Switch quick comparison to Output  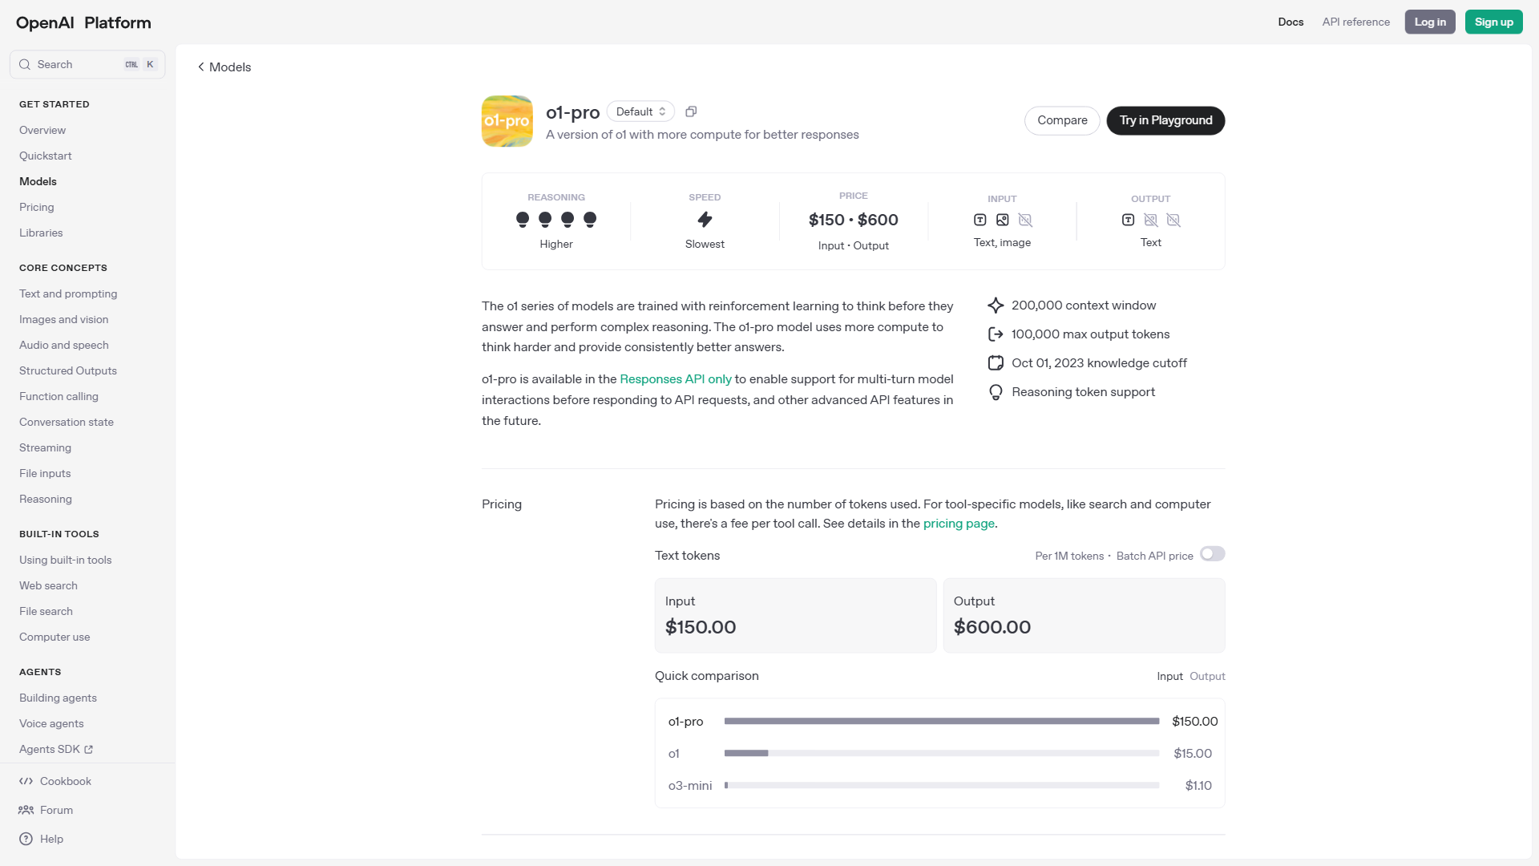1207,676
